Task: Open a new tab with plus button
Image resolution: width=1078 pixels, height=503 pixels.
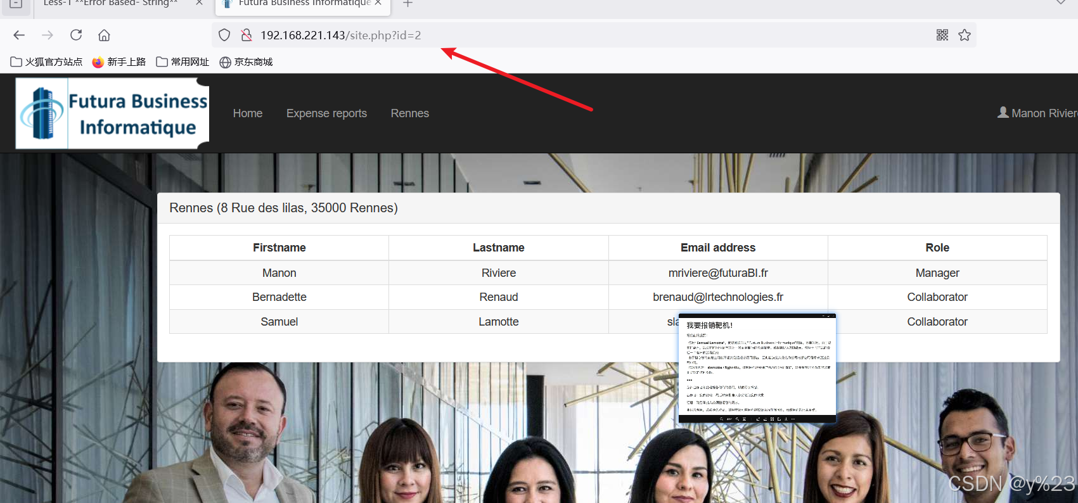Action: click(408, 3)
